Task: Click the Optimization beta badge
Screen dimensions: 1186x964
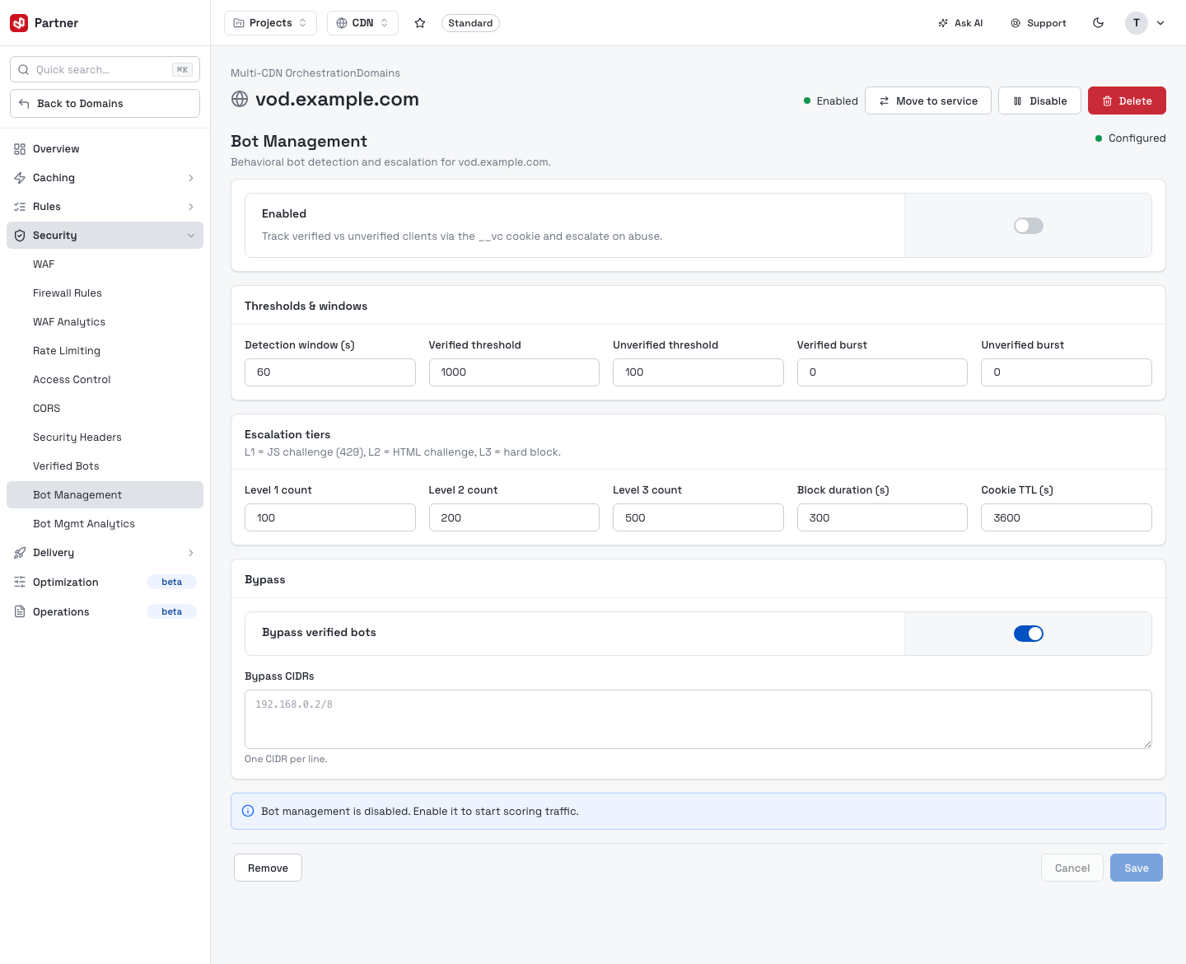Action: coord(171,582)
